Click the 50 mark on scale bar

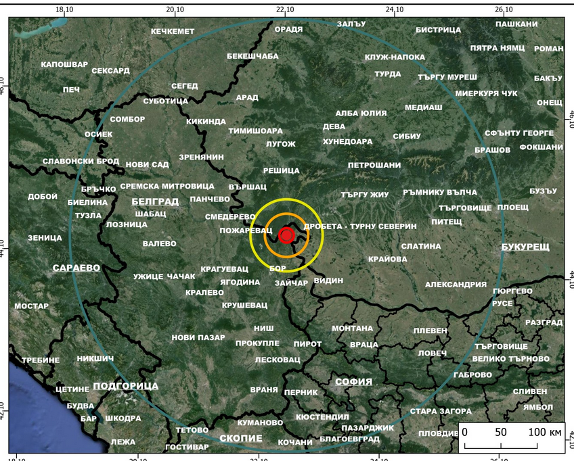tap(501, 431)
